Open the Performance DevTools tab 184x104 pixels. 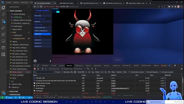click(79, 66)
